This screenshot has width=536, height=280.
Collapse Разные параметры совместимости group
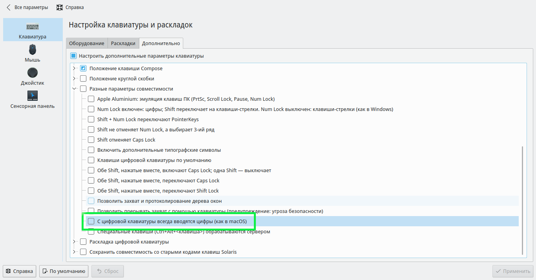tap(74, 89)
